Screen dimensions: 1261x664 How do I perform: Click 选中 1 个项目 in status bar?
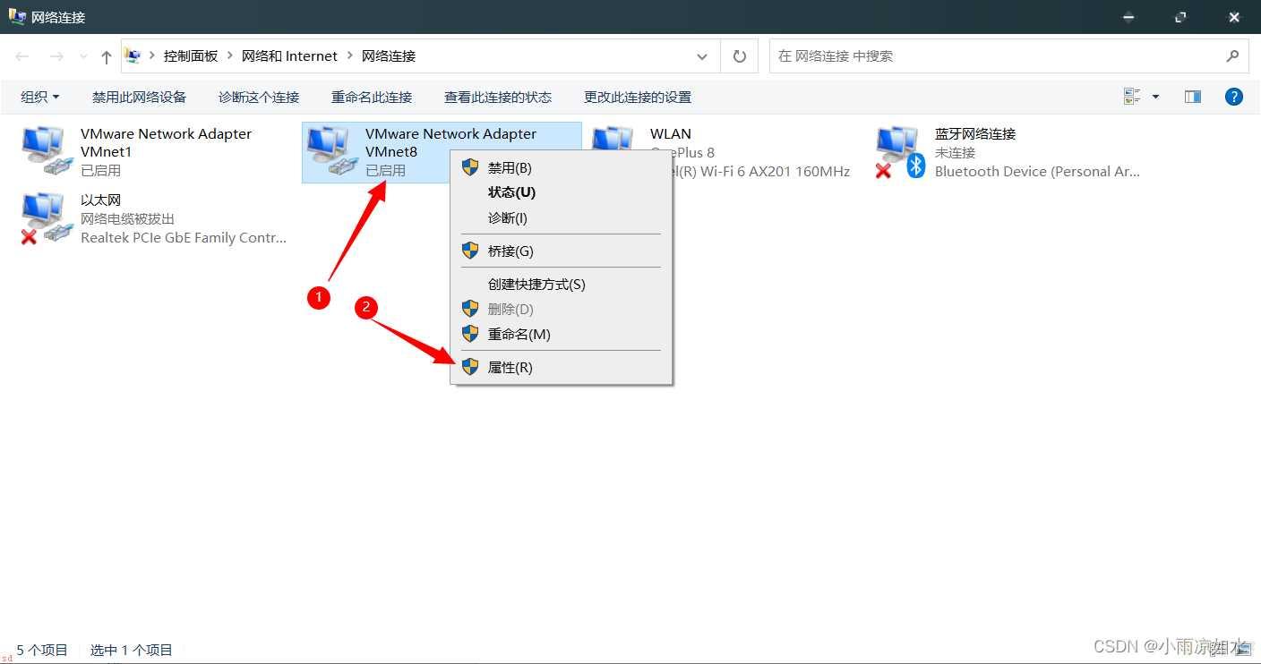(132, 651)
